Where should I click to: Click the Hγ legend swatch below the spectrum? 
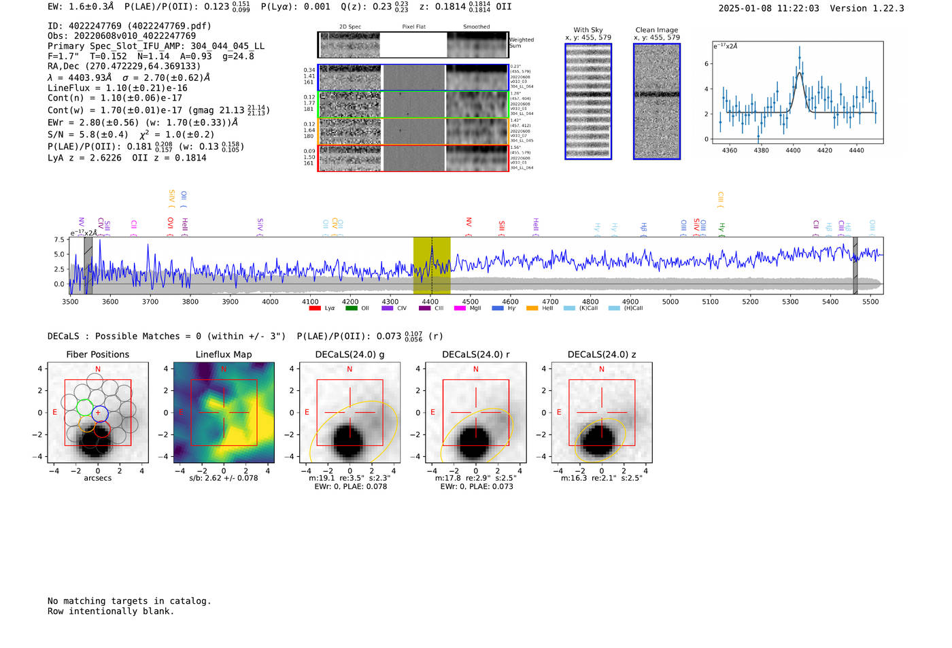[498, 308]
